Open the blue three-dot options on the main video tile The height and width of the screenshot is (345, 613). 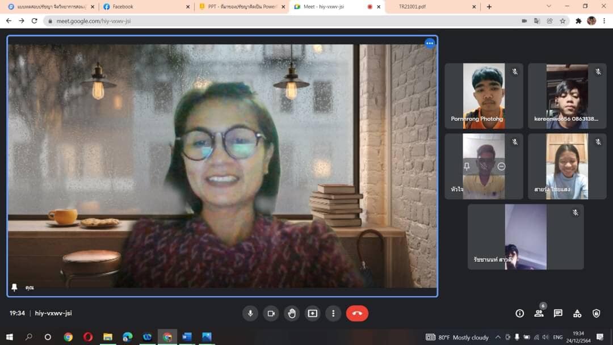tap(430, 43)
